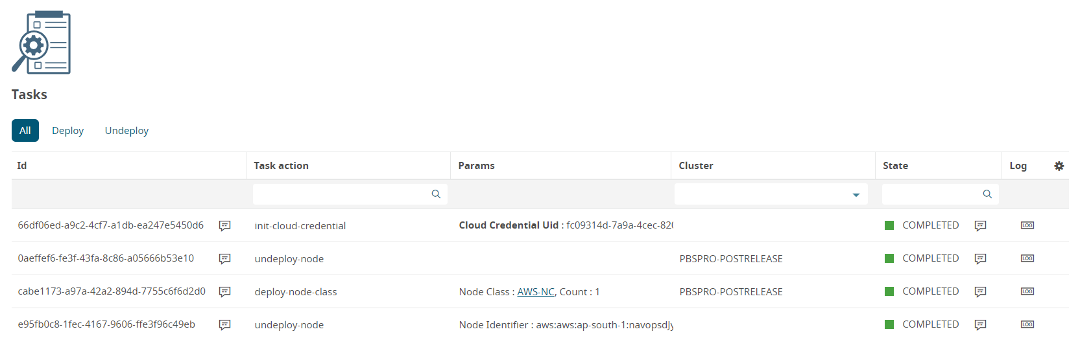
Task: Click comment icon beside ID 66df06ed
Action: tap(225, 225)
